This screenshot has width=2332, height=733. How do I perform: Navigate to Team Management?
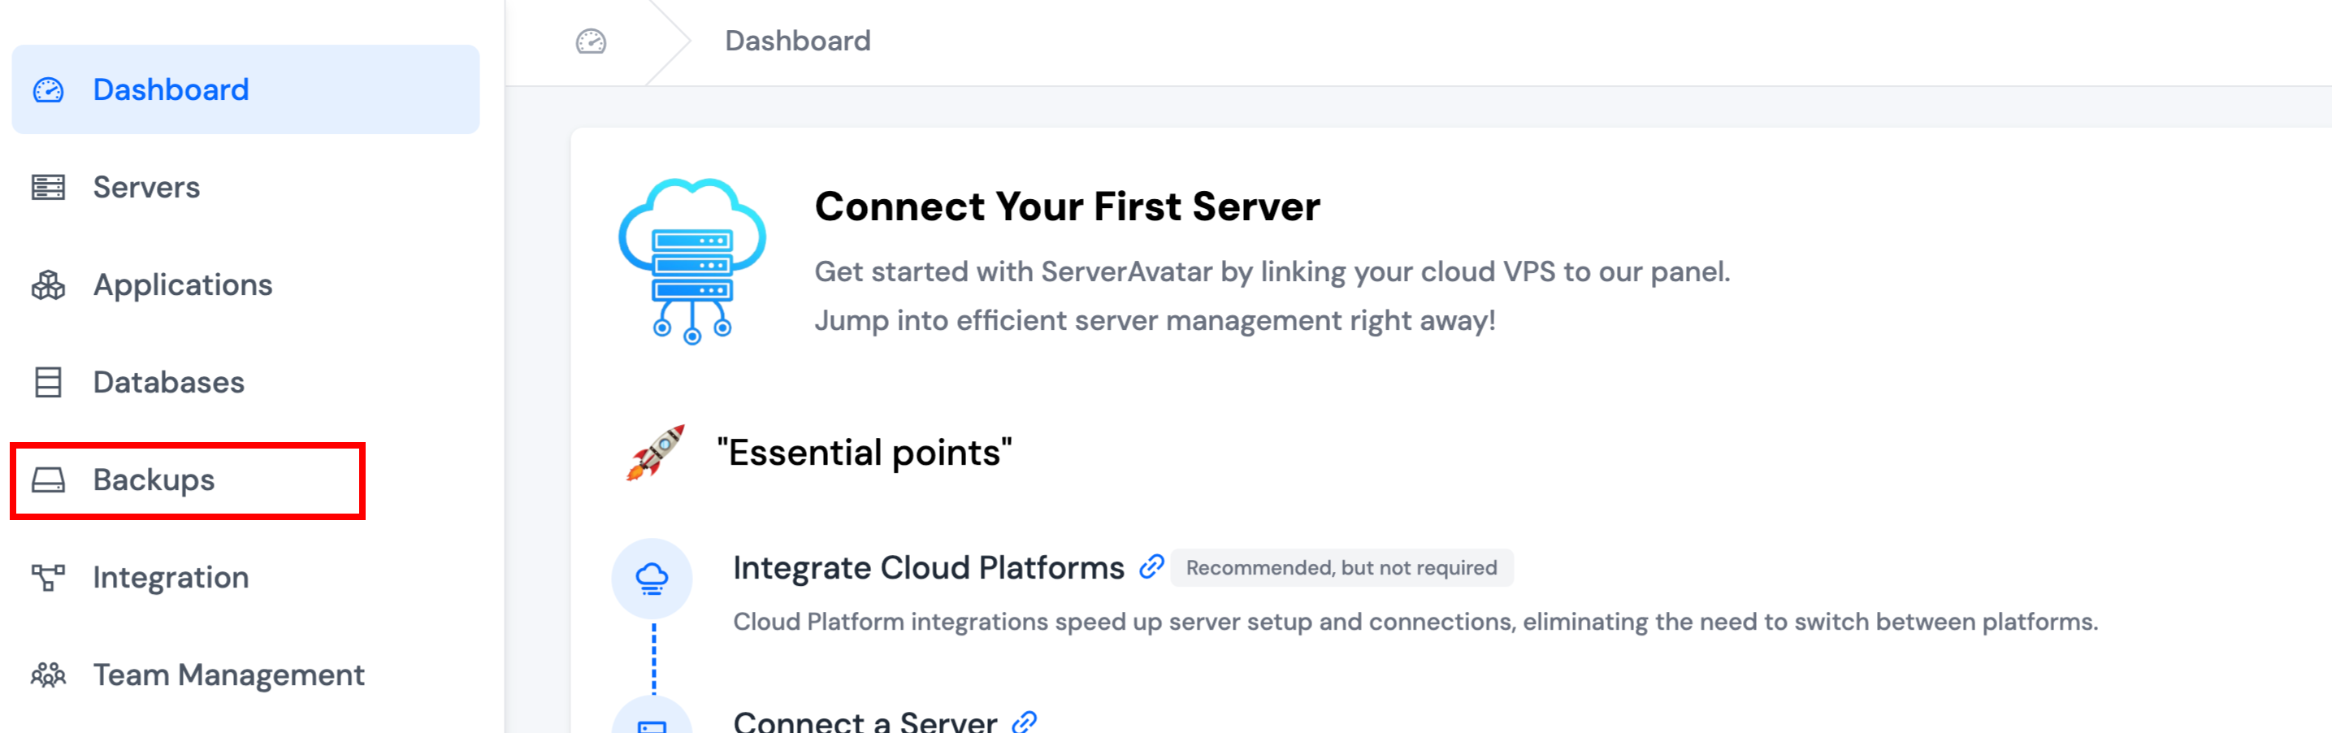(x=228, y=675)
